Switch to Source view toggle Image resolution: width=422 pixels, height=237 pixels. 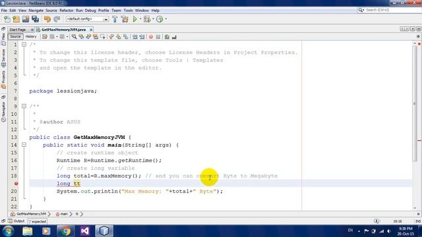15,37
